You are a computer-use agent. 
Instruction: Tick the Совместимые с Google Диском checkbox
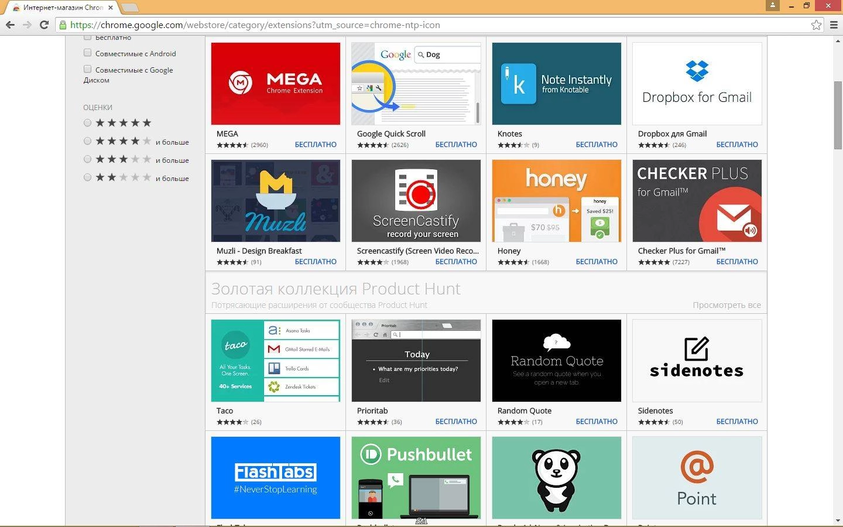(x=87, y=69)
